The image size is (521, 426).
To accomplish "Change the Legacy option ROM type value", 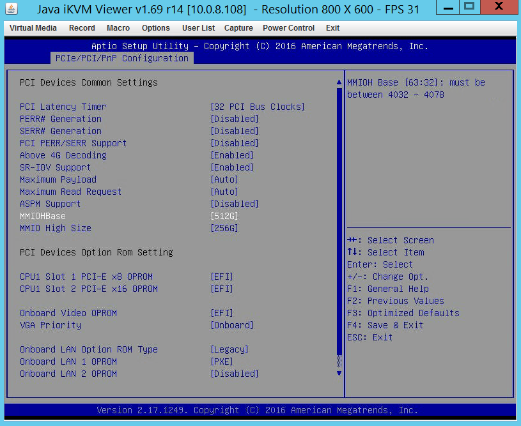I will (229, 349).
